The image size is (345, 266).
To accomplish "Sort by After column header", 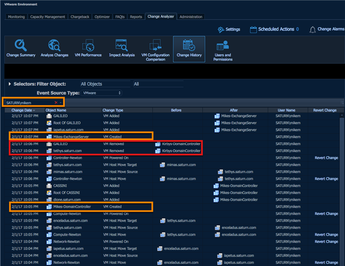I will [234, 110].
